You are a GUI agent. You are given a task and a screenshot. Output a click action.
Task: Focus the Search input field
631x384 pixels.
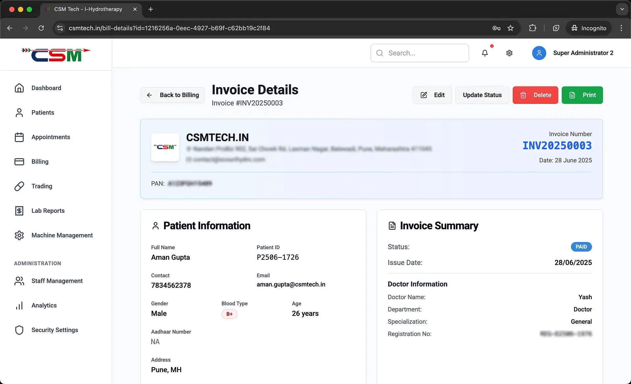[420, 53]
